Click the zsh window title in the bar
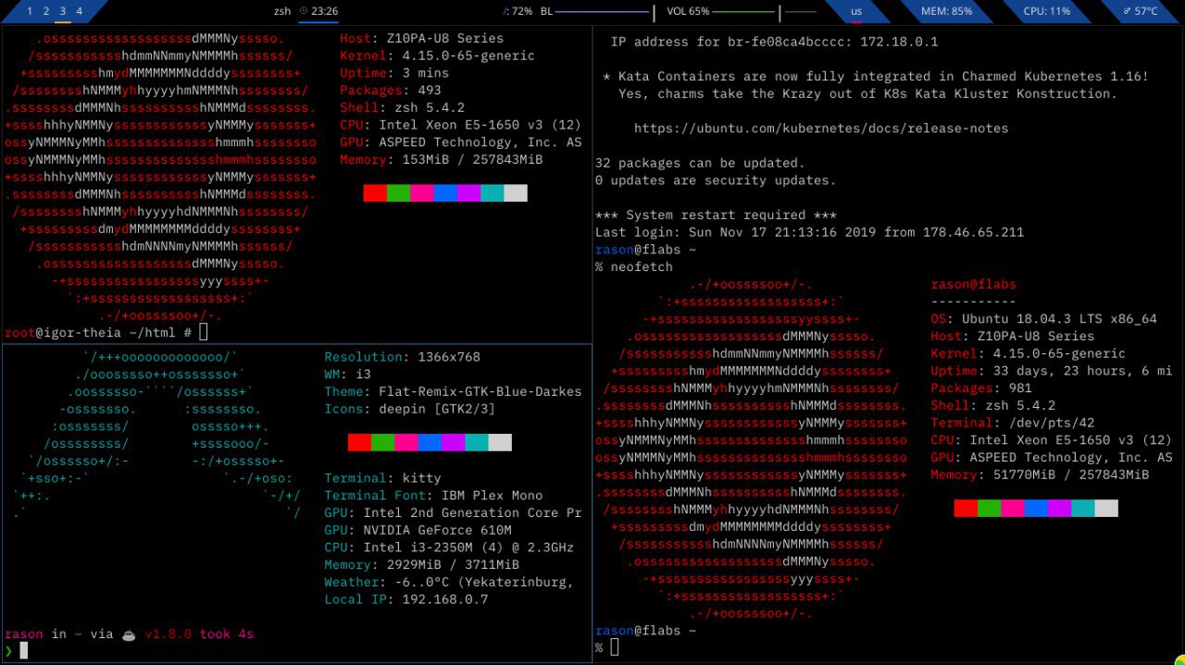This screenshot has width=1185, height=665. [x=282, y=11]
